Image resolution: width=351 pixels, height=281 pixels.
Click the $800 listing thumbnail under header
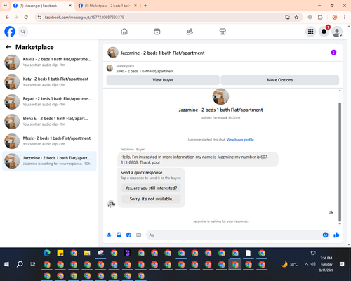(110, 68)
